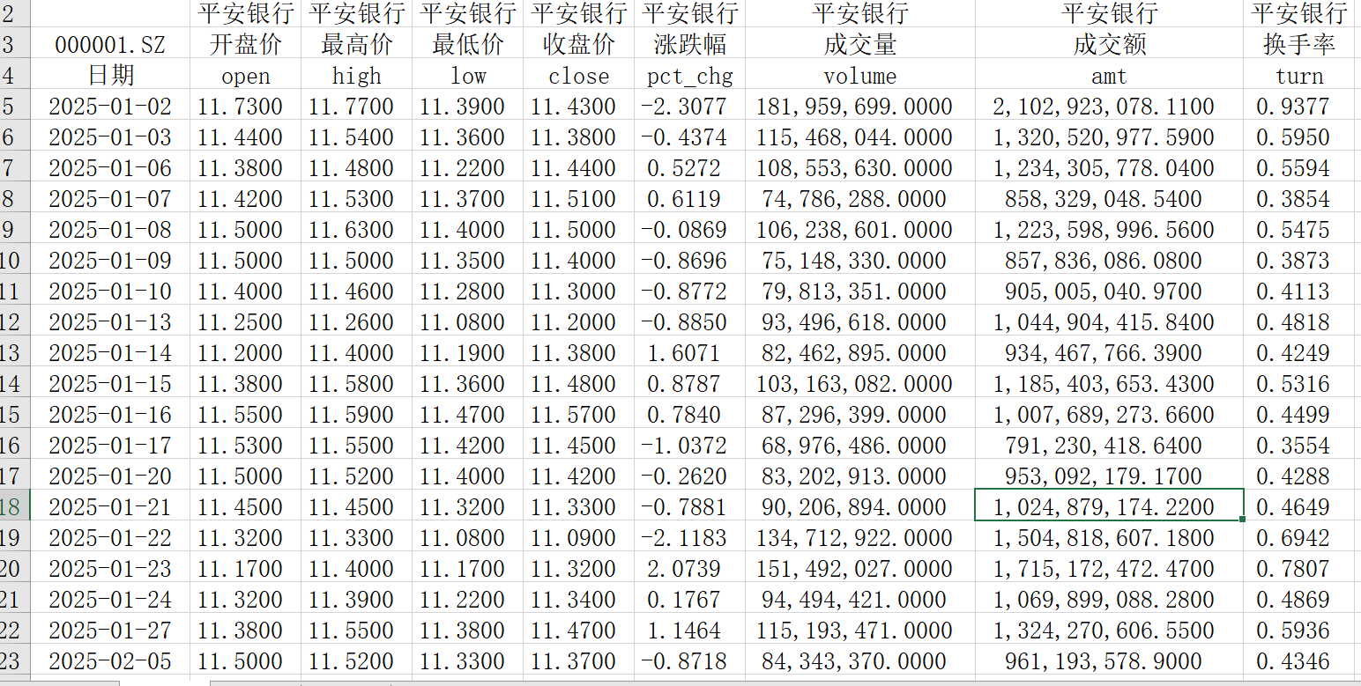The height and width of the screenshot is (686, 1361).
Task: Select the 成交量 header cell
Action: [859, 44]
